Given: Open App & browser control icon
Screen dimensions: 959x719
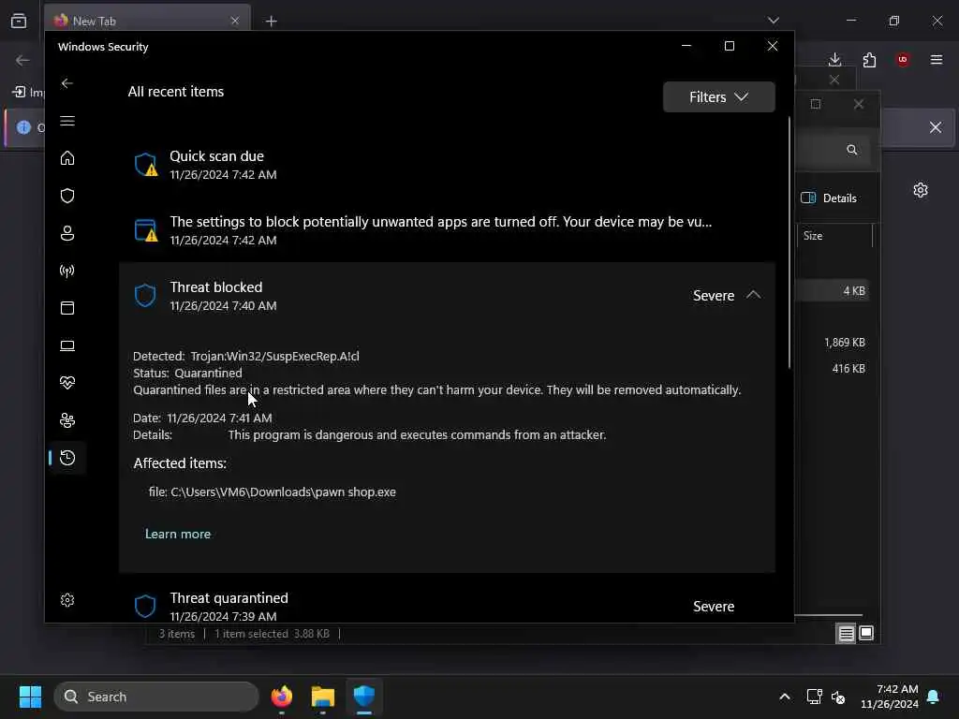Looking at the screenshot, I should tap(67, 307).
